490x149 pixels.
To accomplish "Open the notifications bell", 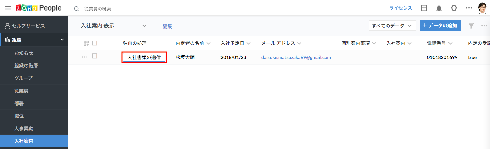I will (439, 8).
